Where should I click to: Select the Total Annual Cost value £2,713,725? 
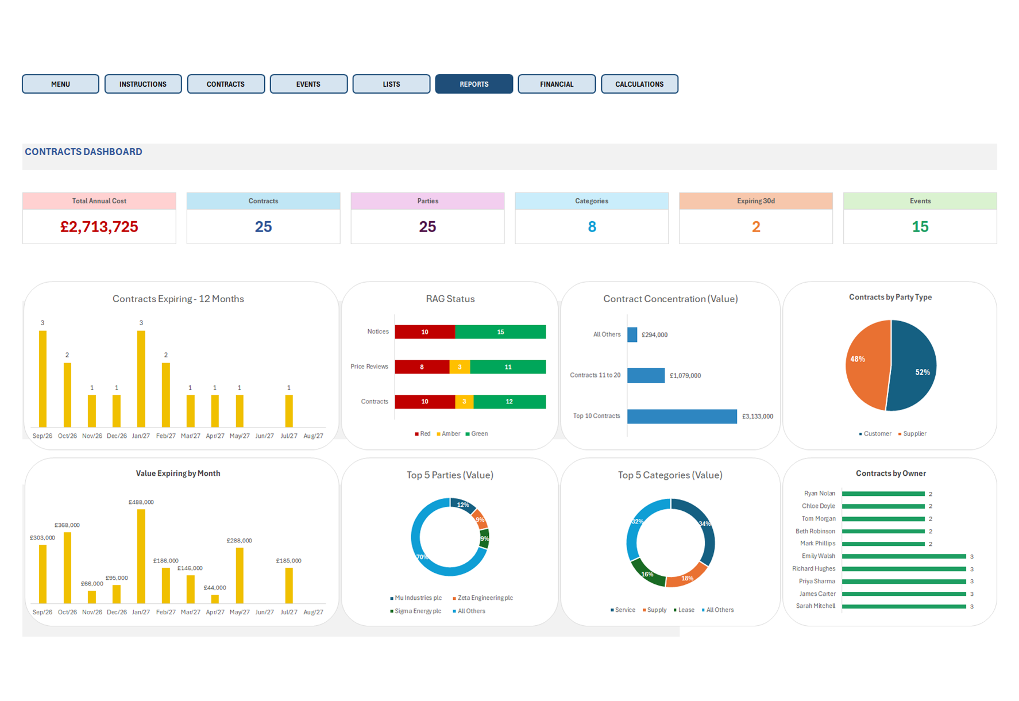point(99,226)
